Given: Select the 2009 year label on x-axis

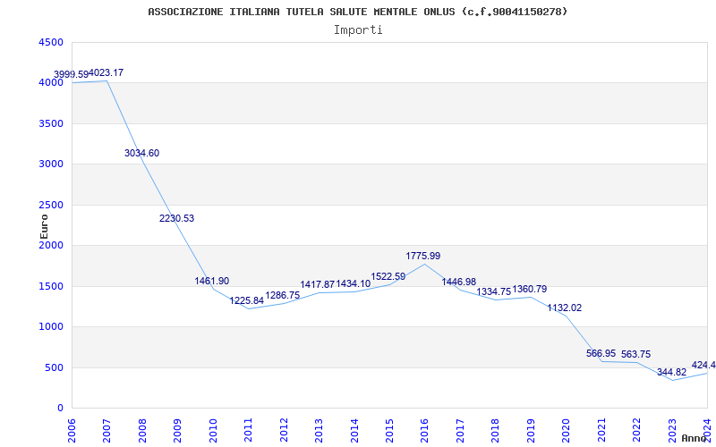Looking at the screenshot, I should [177, 430].
